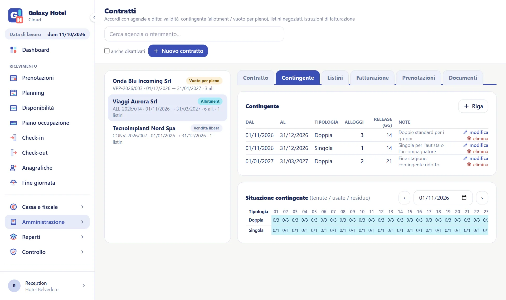Collapse the sidebar with the chevron
Screen dimensions: 506x300
click(94, 17)
